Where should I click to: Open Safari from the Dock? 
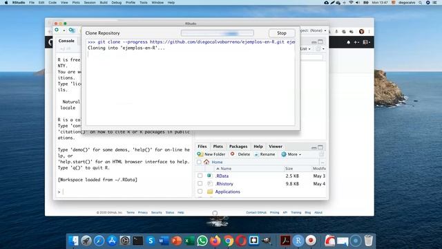(99, 241)
